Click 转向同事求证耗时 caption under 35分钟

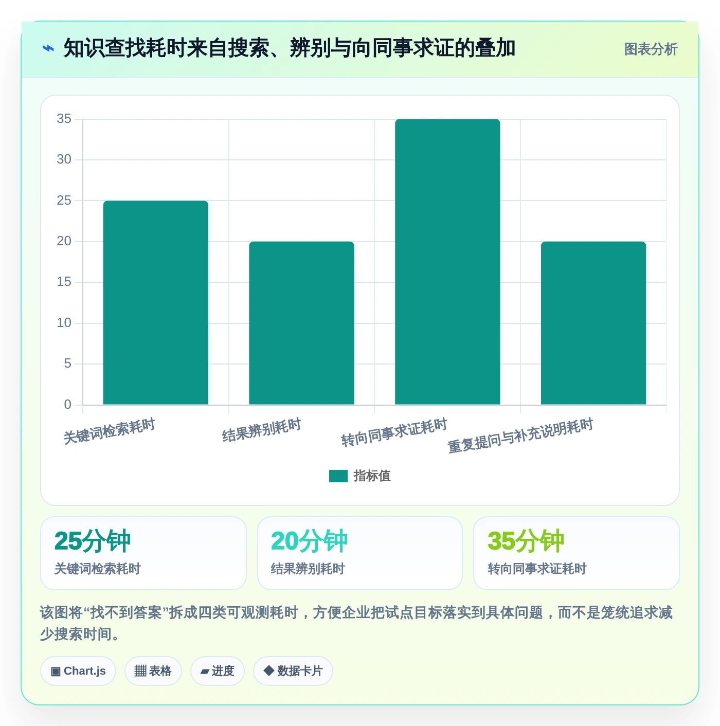(x=537, y=569)
